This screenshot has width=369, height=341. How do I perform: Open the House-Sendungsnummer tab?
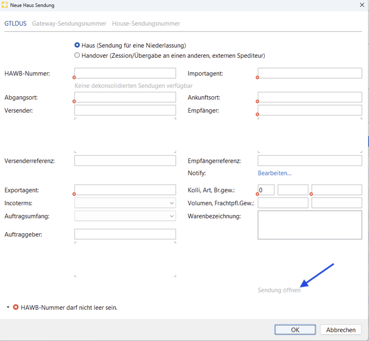click(x=146, y=24)
